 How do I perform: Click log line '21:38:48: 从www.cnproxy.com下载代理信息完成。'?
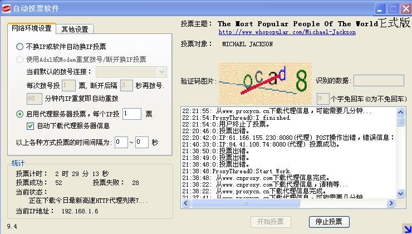256,178
